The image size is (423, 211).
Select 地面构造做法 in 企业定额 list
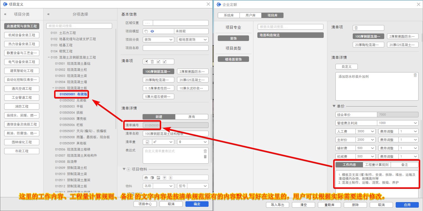pos(291,35)
